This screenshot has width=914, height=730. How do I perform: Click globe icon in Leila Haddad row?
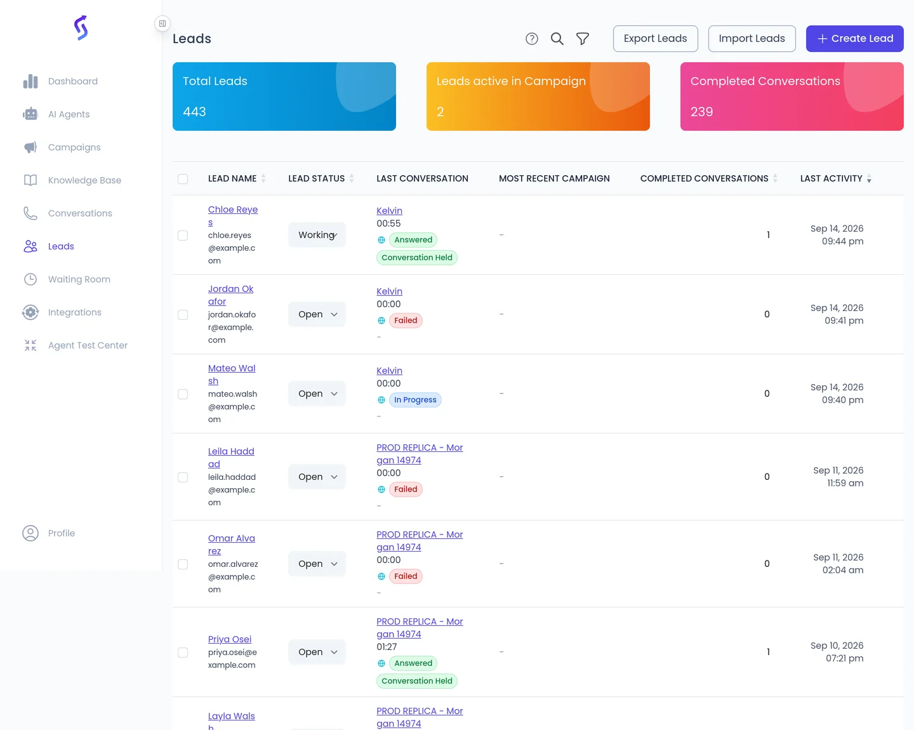(x=381, y=489)
